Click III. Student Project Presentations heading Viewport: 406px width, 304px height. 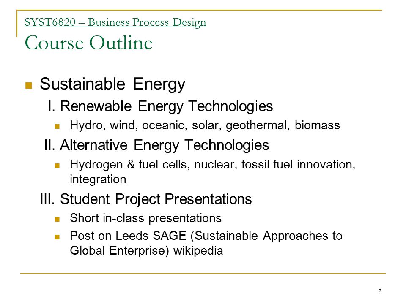tap(146, 199)
